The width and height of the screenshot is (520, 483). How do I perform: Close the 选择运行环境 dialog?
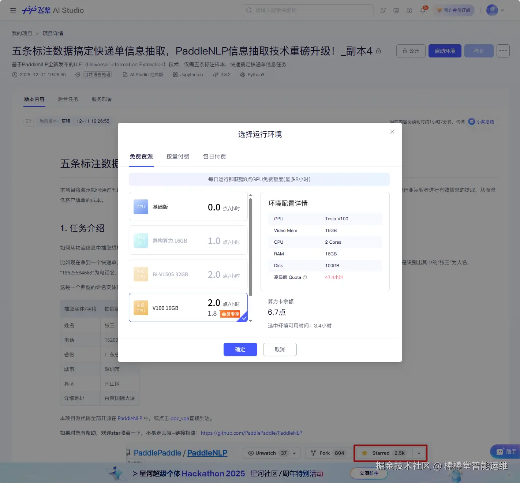pyautogui.click(x=392, y=132)
